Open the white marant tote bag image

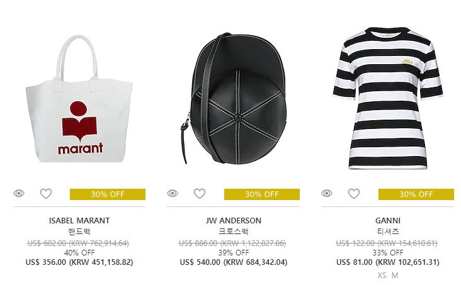click(79, 99)
